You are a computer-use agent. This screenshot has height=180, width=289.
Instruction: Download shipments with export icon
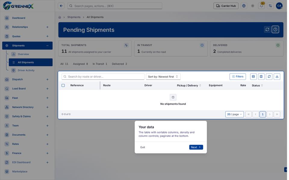(277, 76)
